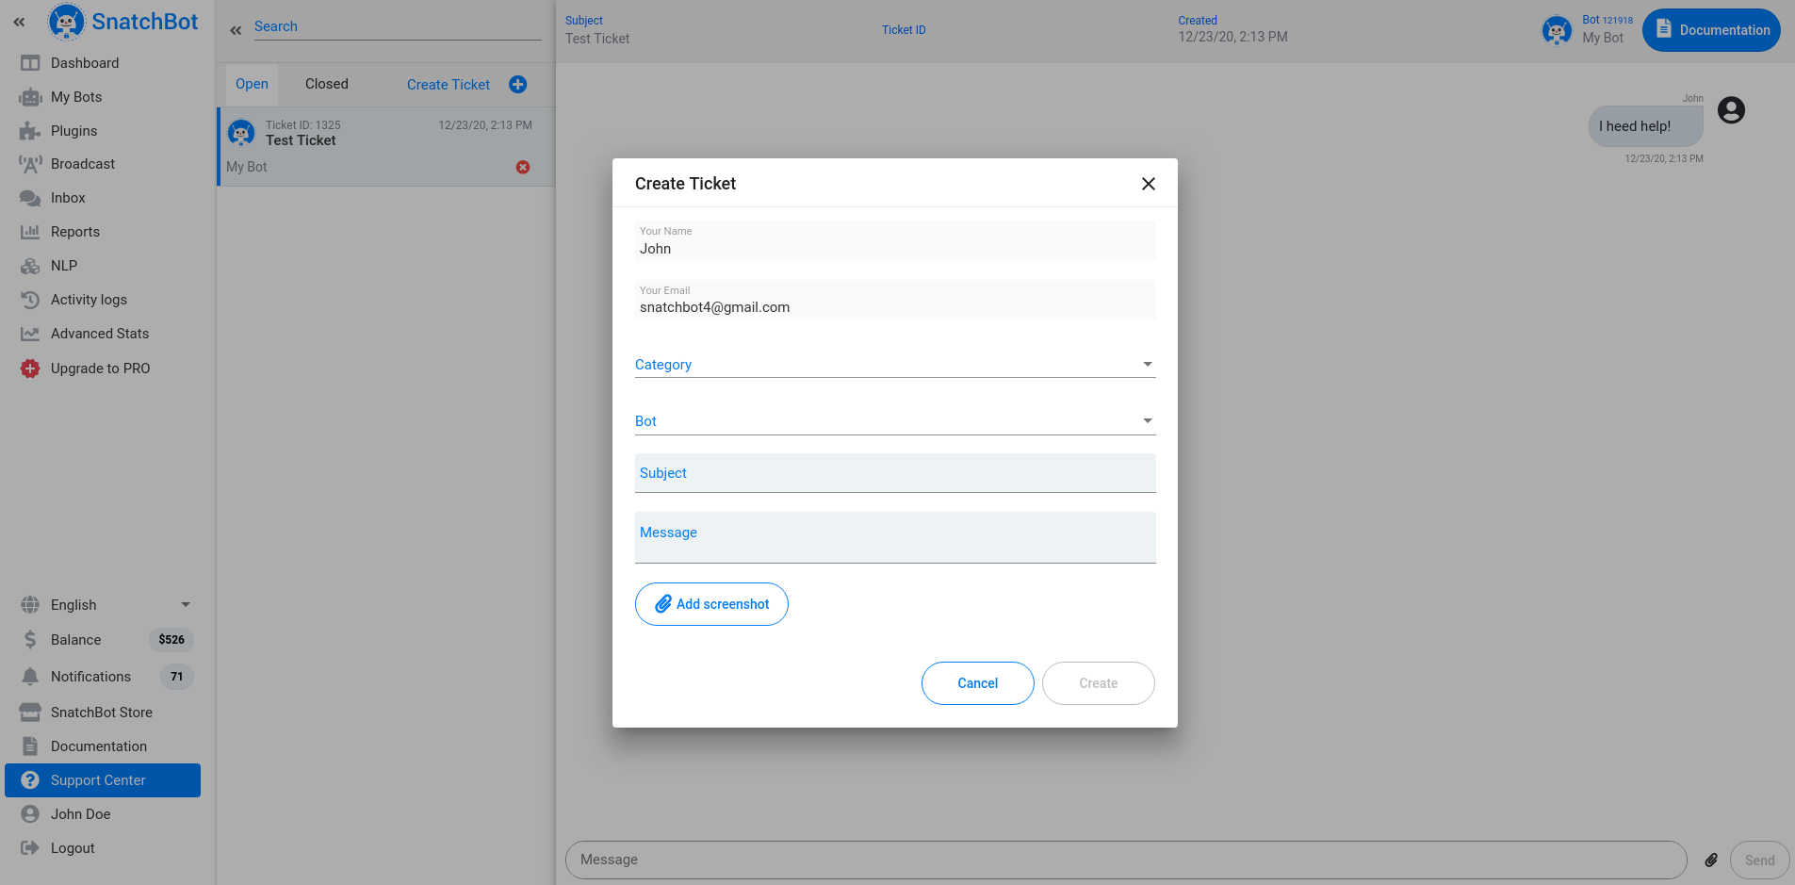
Task: Open Reports page
Action: [75, 232]
